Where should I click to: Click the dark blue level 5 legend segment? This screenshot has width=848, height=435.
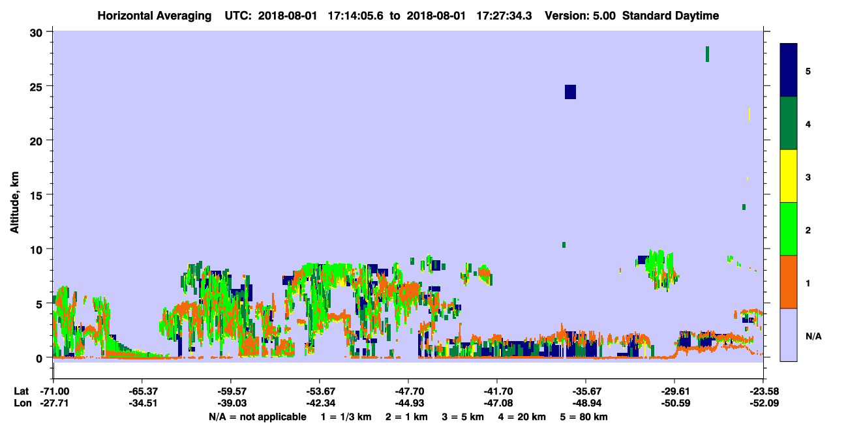point(789,70)
